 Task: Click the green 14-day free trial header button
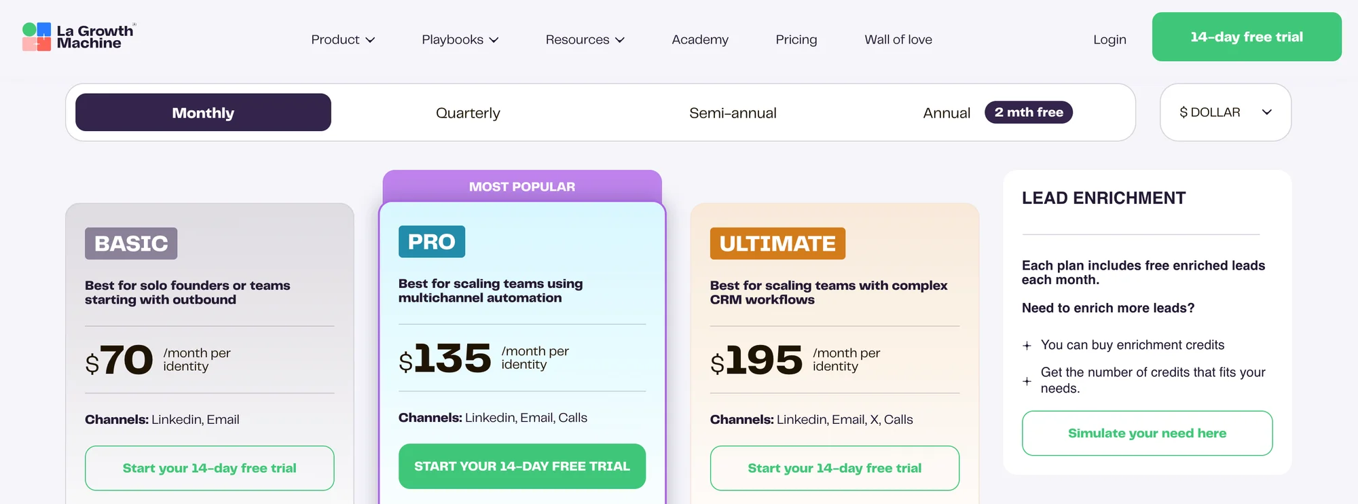click(1247, 37)
